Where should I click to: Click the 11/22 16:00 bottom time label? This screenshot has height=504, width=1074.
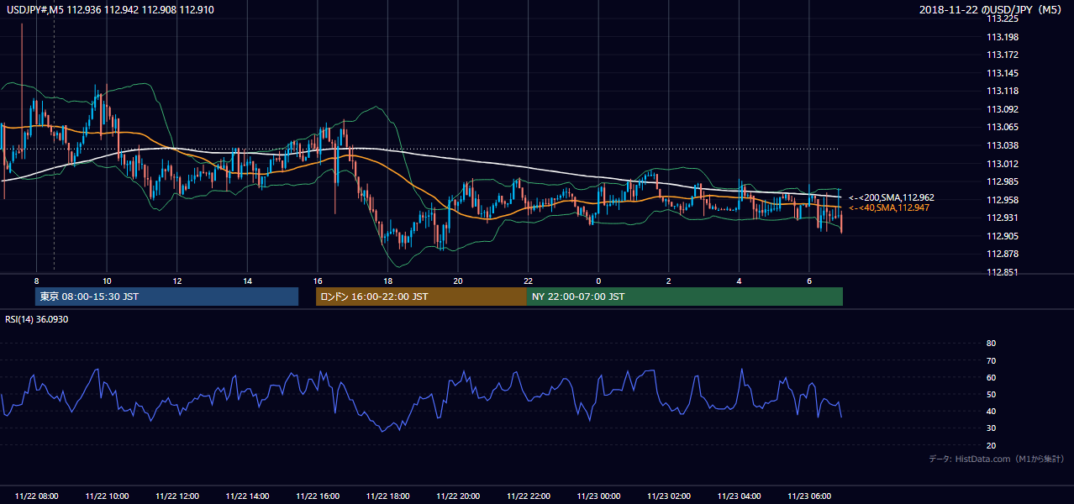pos(318,496)
